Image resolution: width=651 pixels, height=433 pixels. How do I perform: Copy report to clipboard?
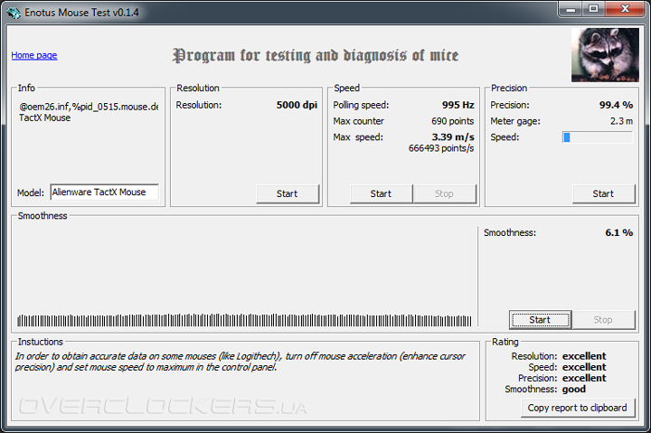pos(578,408)
